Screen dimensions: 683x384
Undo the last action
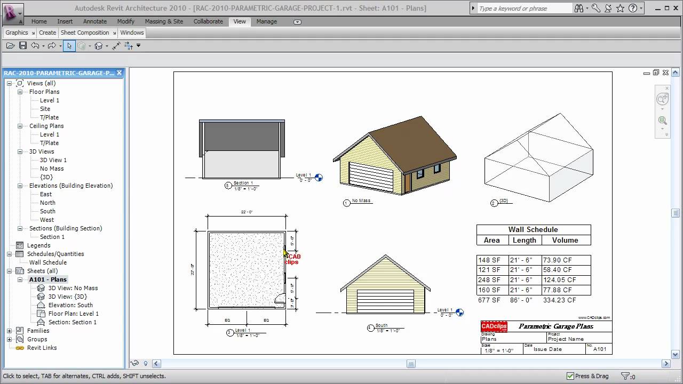coord(35,45)
